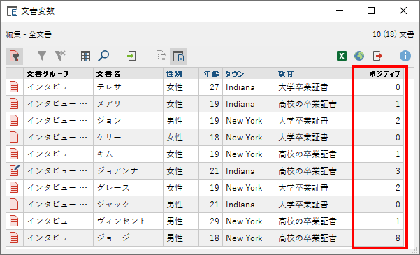Click the gray filter funnel icon
Viewport: 420px width, 255px height.
(x=42, y=57)
